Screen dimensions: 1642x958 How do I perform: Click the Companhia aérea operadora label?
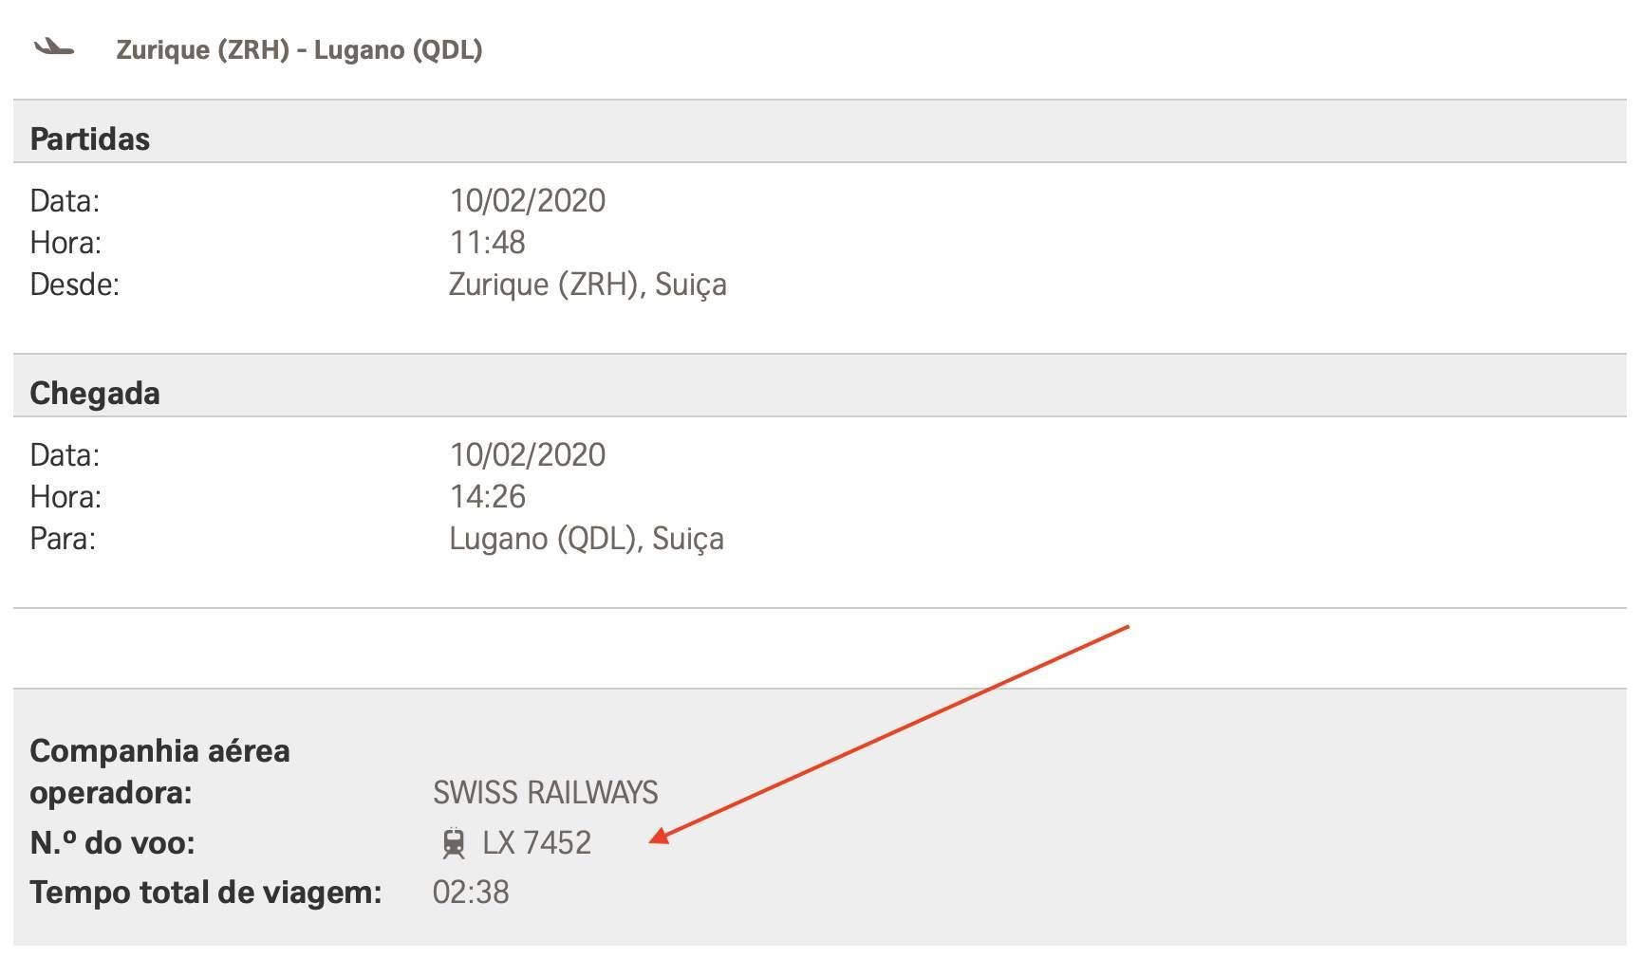coord(159,771)
